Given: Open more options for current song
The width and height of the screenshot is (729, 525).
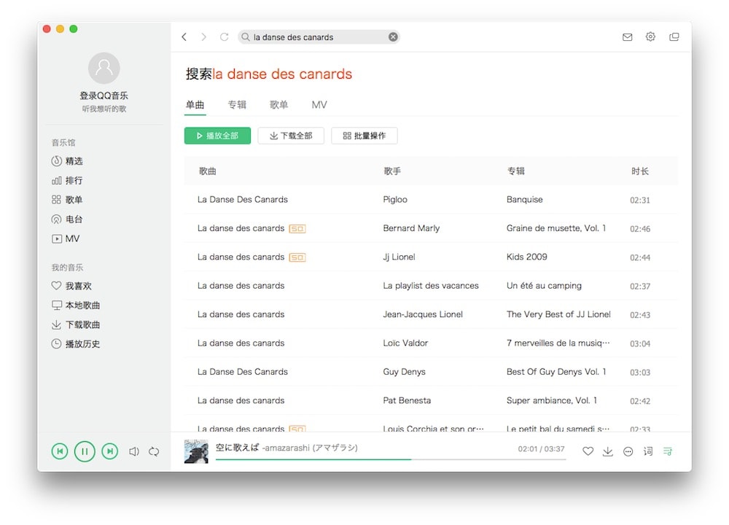Looking at the screenshot, I should tap(628, 451).
